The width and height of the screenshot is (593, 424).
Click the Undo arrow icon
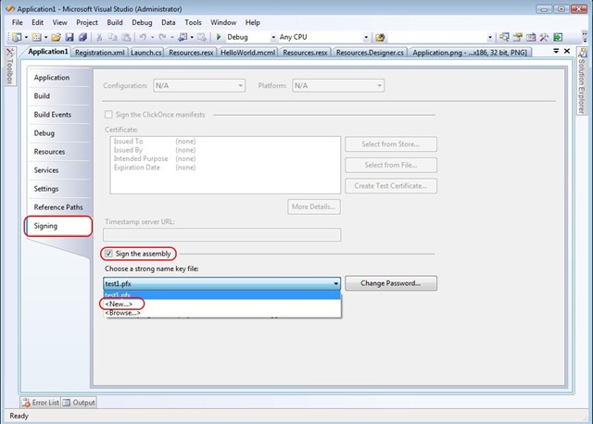[143, 37]
